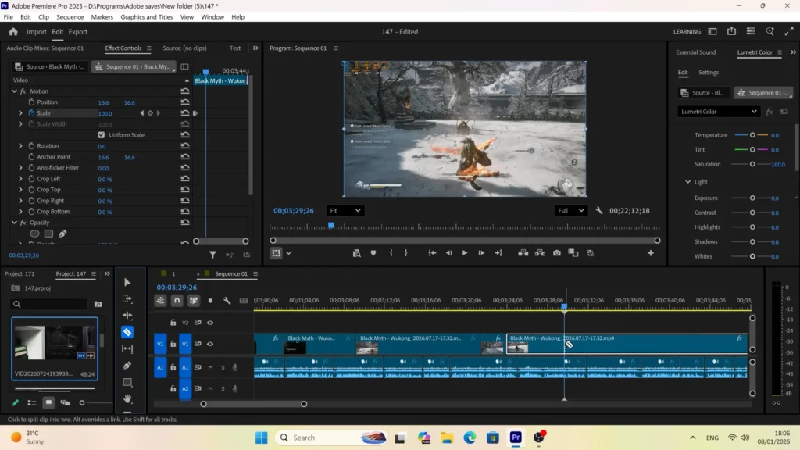Click the rectangle mask tool under Opacity
800x450 pixels.
(x=48, y=234)
